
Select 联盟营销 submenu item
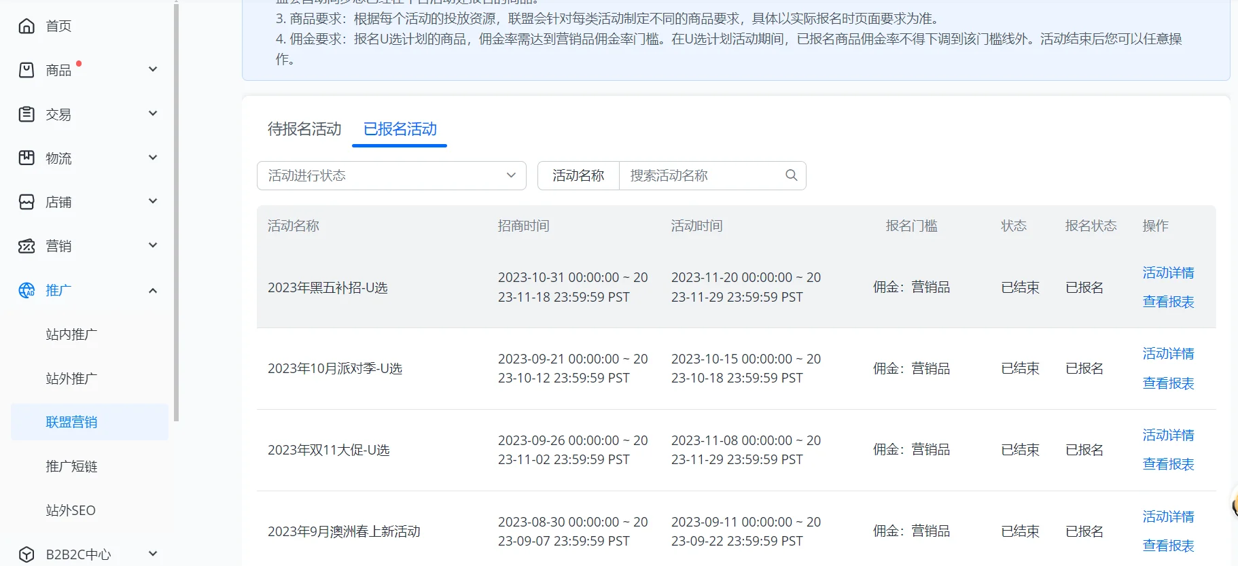[90, 422]
